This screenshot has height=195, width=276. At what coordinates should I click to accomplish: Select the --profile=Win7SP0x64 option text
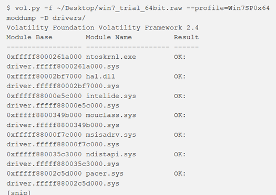pyautogui.click(x=228, y=8)
